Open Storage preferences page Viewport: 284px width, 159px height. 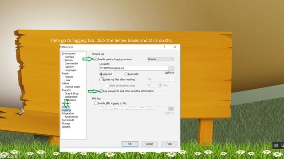(x=66, y=123)
